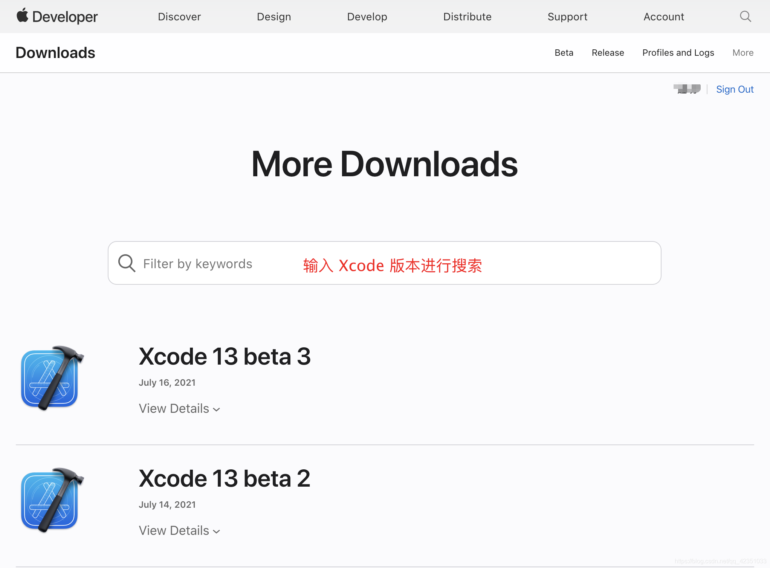Image resolution: width=770 pixels, height=568 pixels.
Task: Click the Filter by keywords field
Action: point(384,263)
